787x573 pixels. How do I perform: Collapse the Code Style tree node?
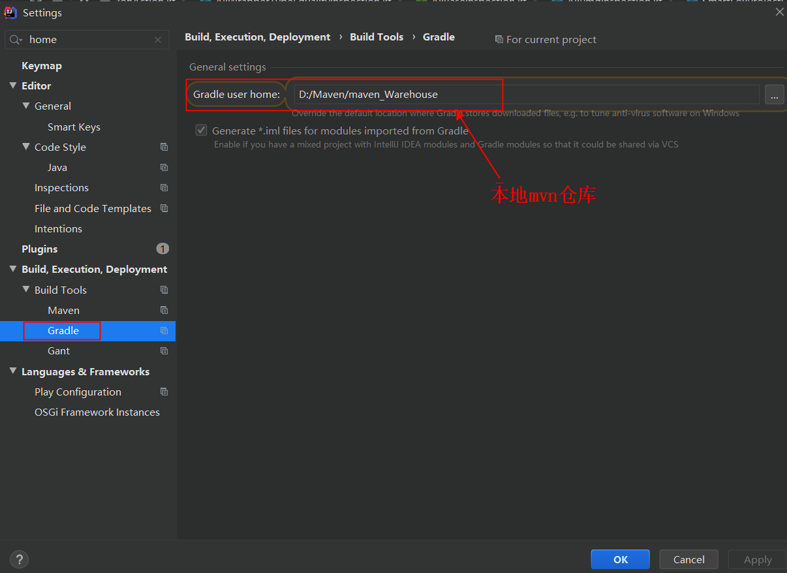tap(26, 147)
